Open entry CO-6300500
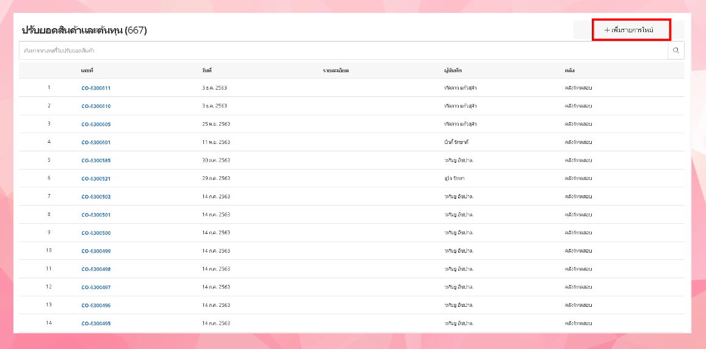 coord(96,233)
